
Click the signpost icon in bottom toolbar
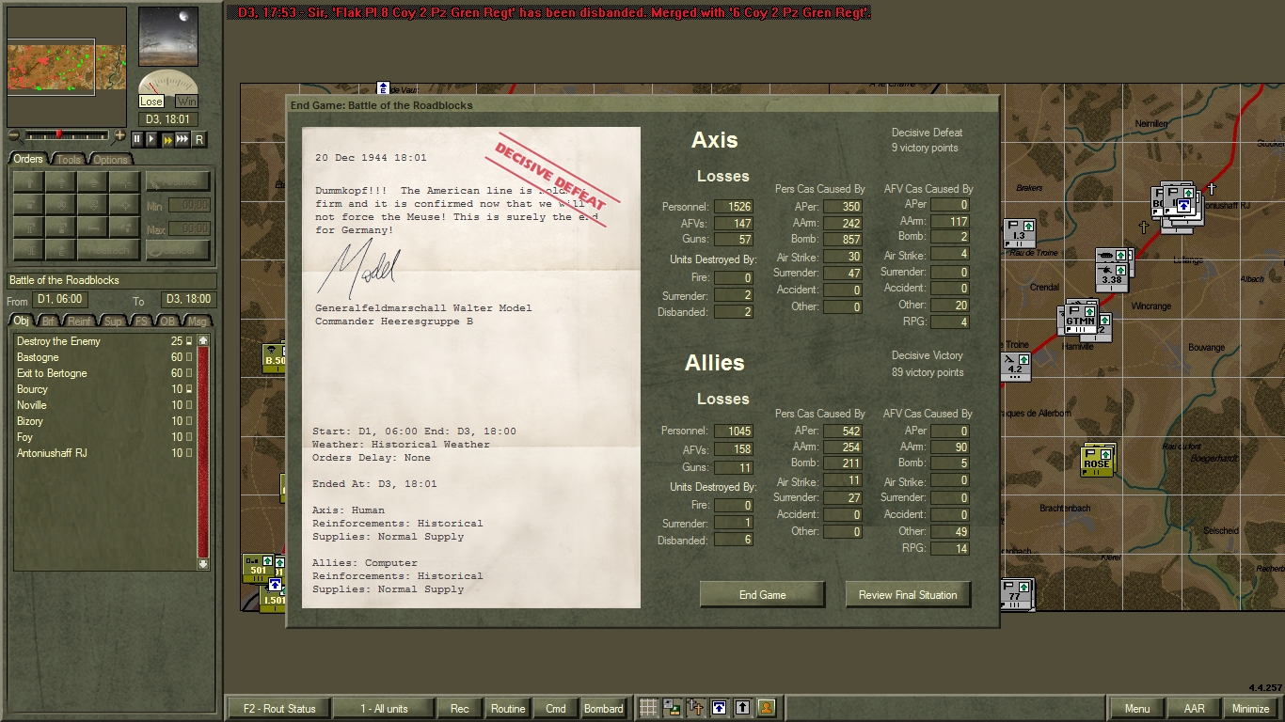[x=695, y=708]
